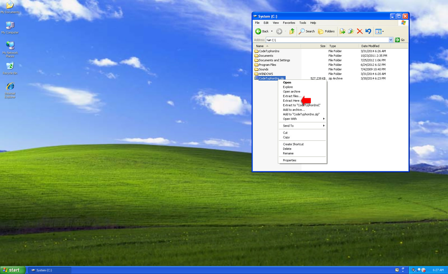Image resolution: width=448 pixels, height=274 pixels.
Task: Open the Views dropdown arrow
Action: coord(383,32)
